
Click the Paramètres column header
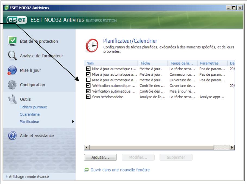pos(212,63)
